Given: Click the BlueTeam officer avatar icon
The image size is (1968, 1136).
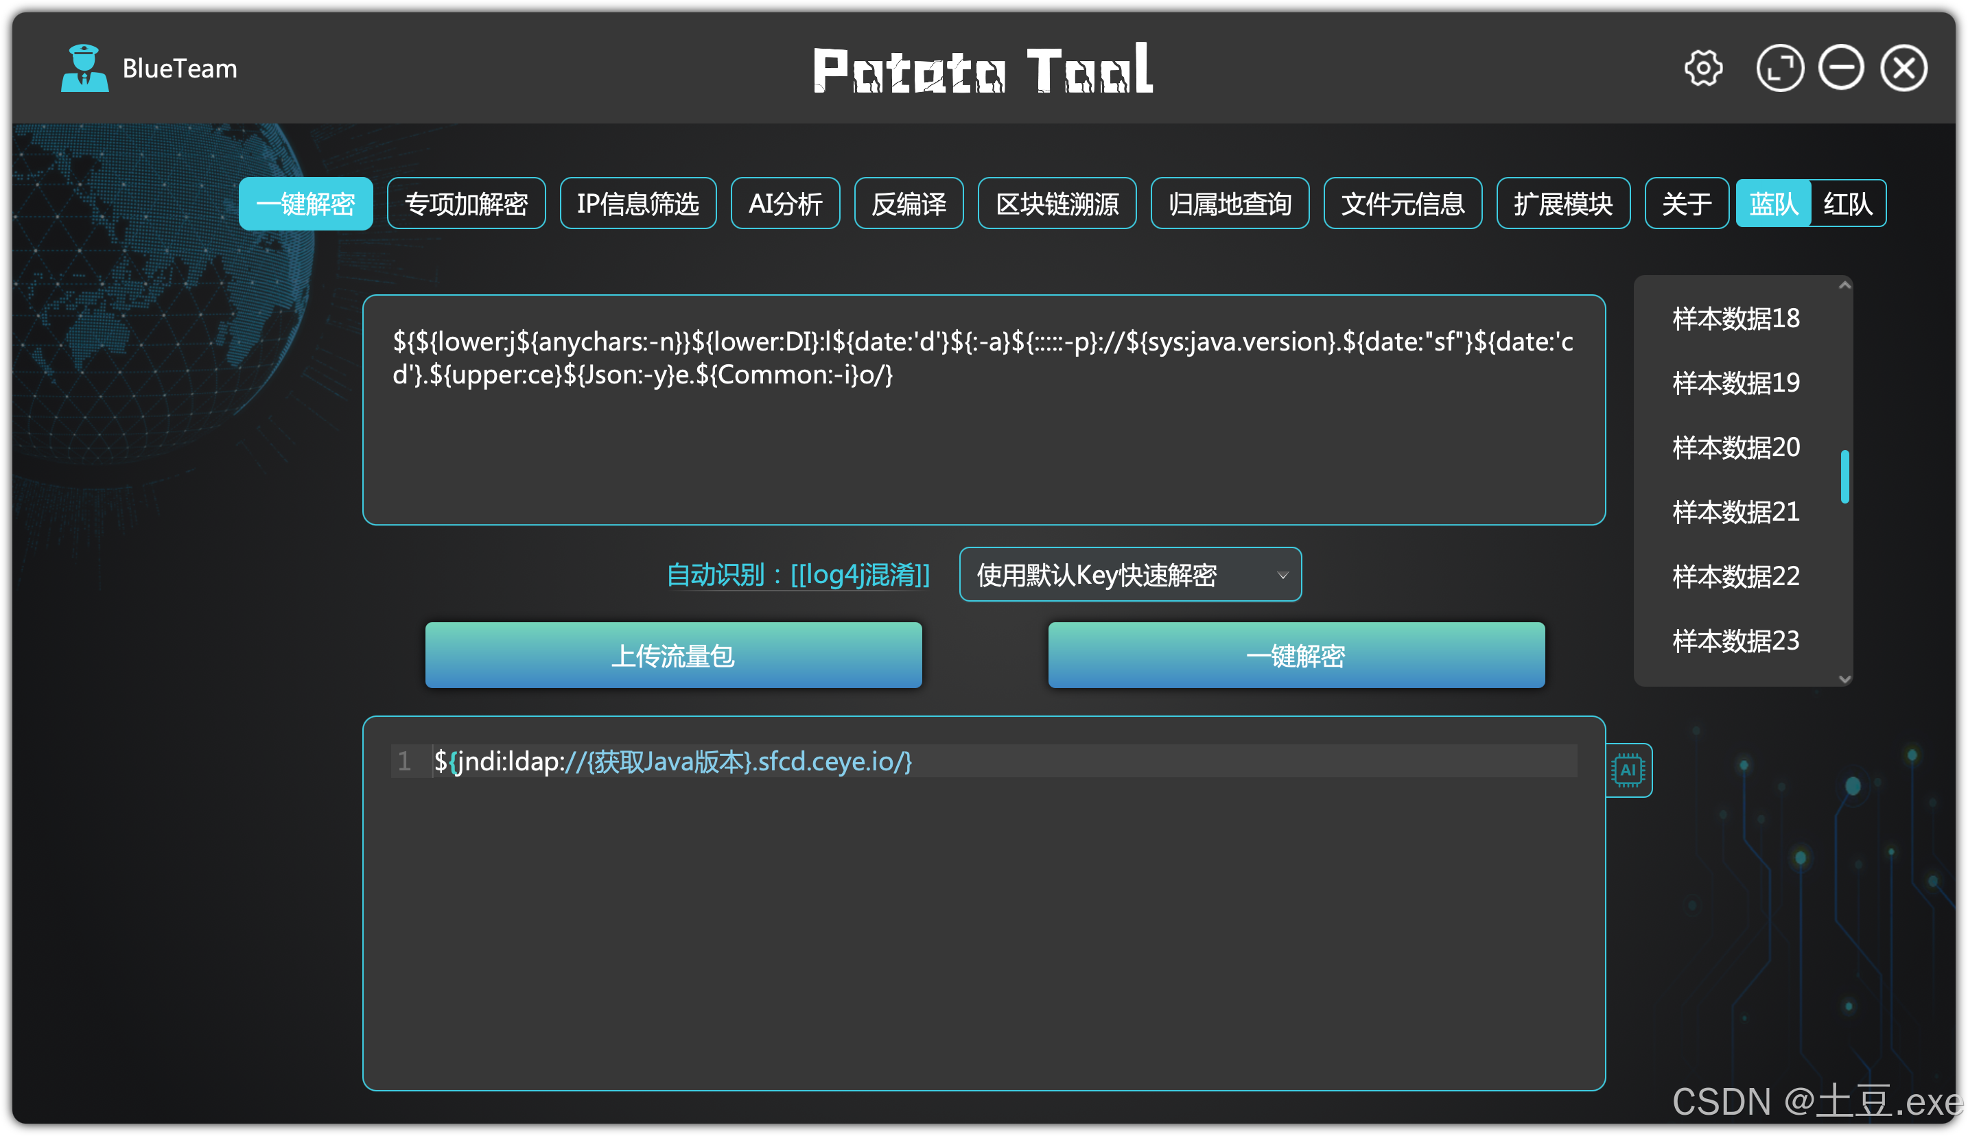Looking at the screenshot, I should 84,69.
